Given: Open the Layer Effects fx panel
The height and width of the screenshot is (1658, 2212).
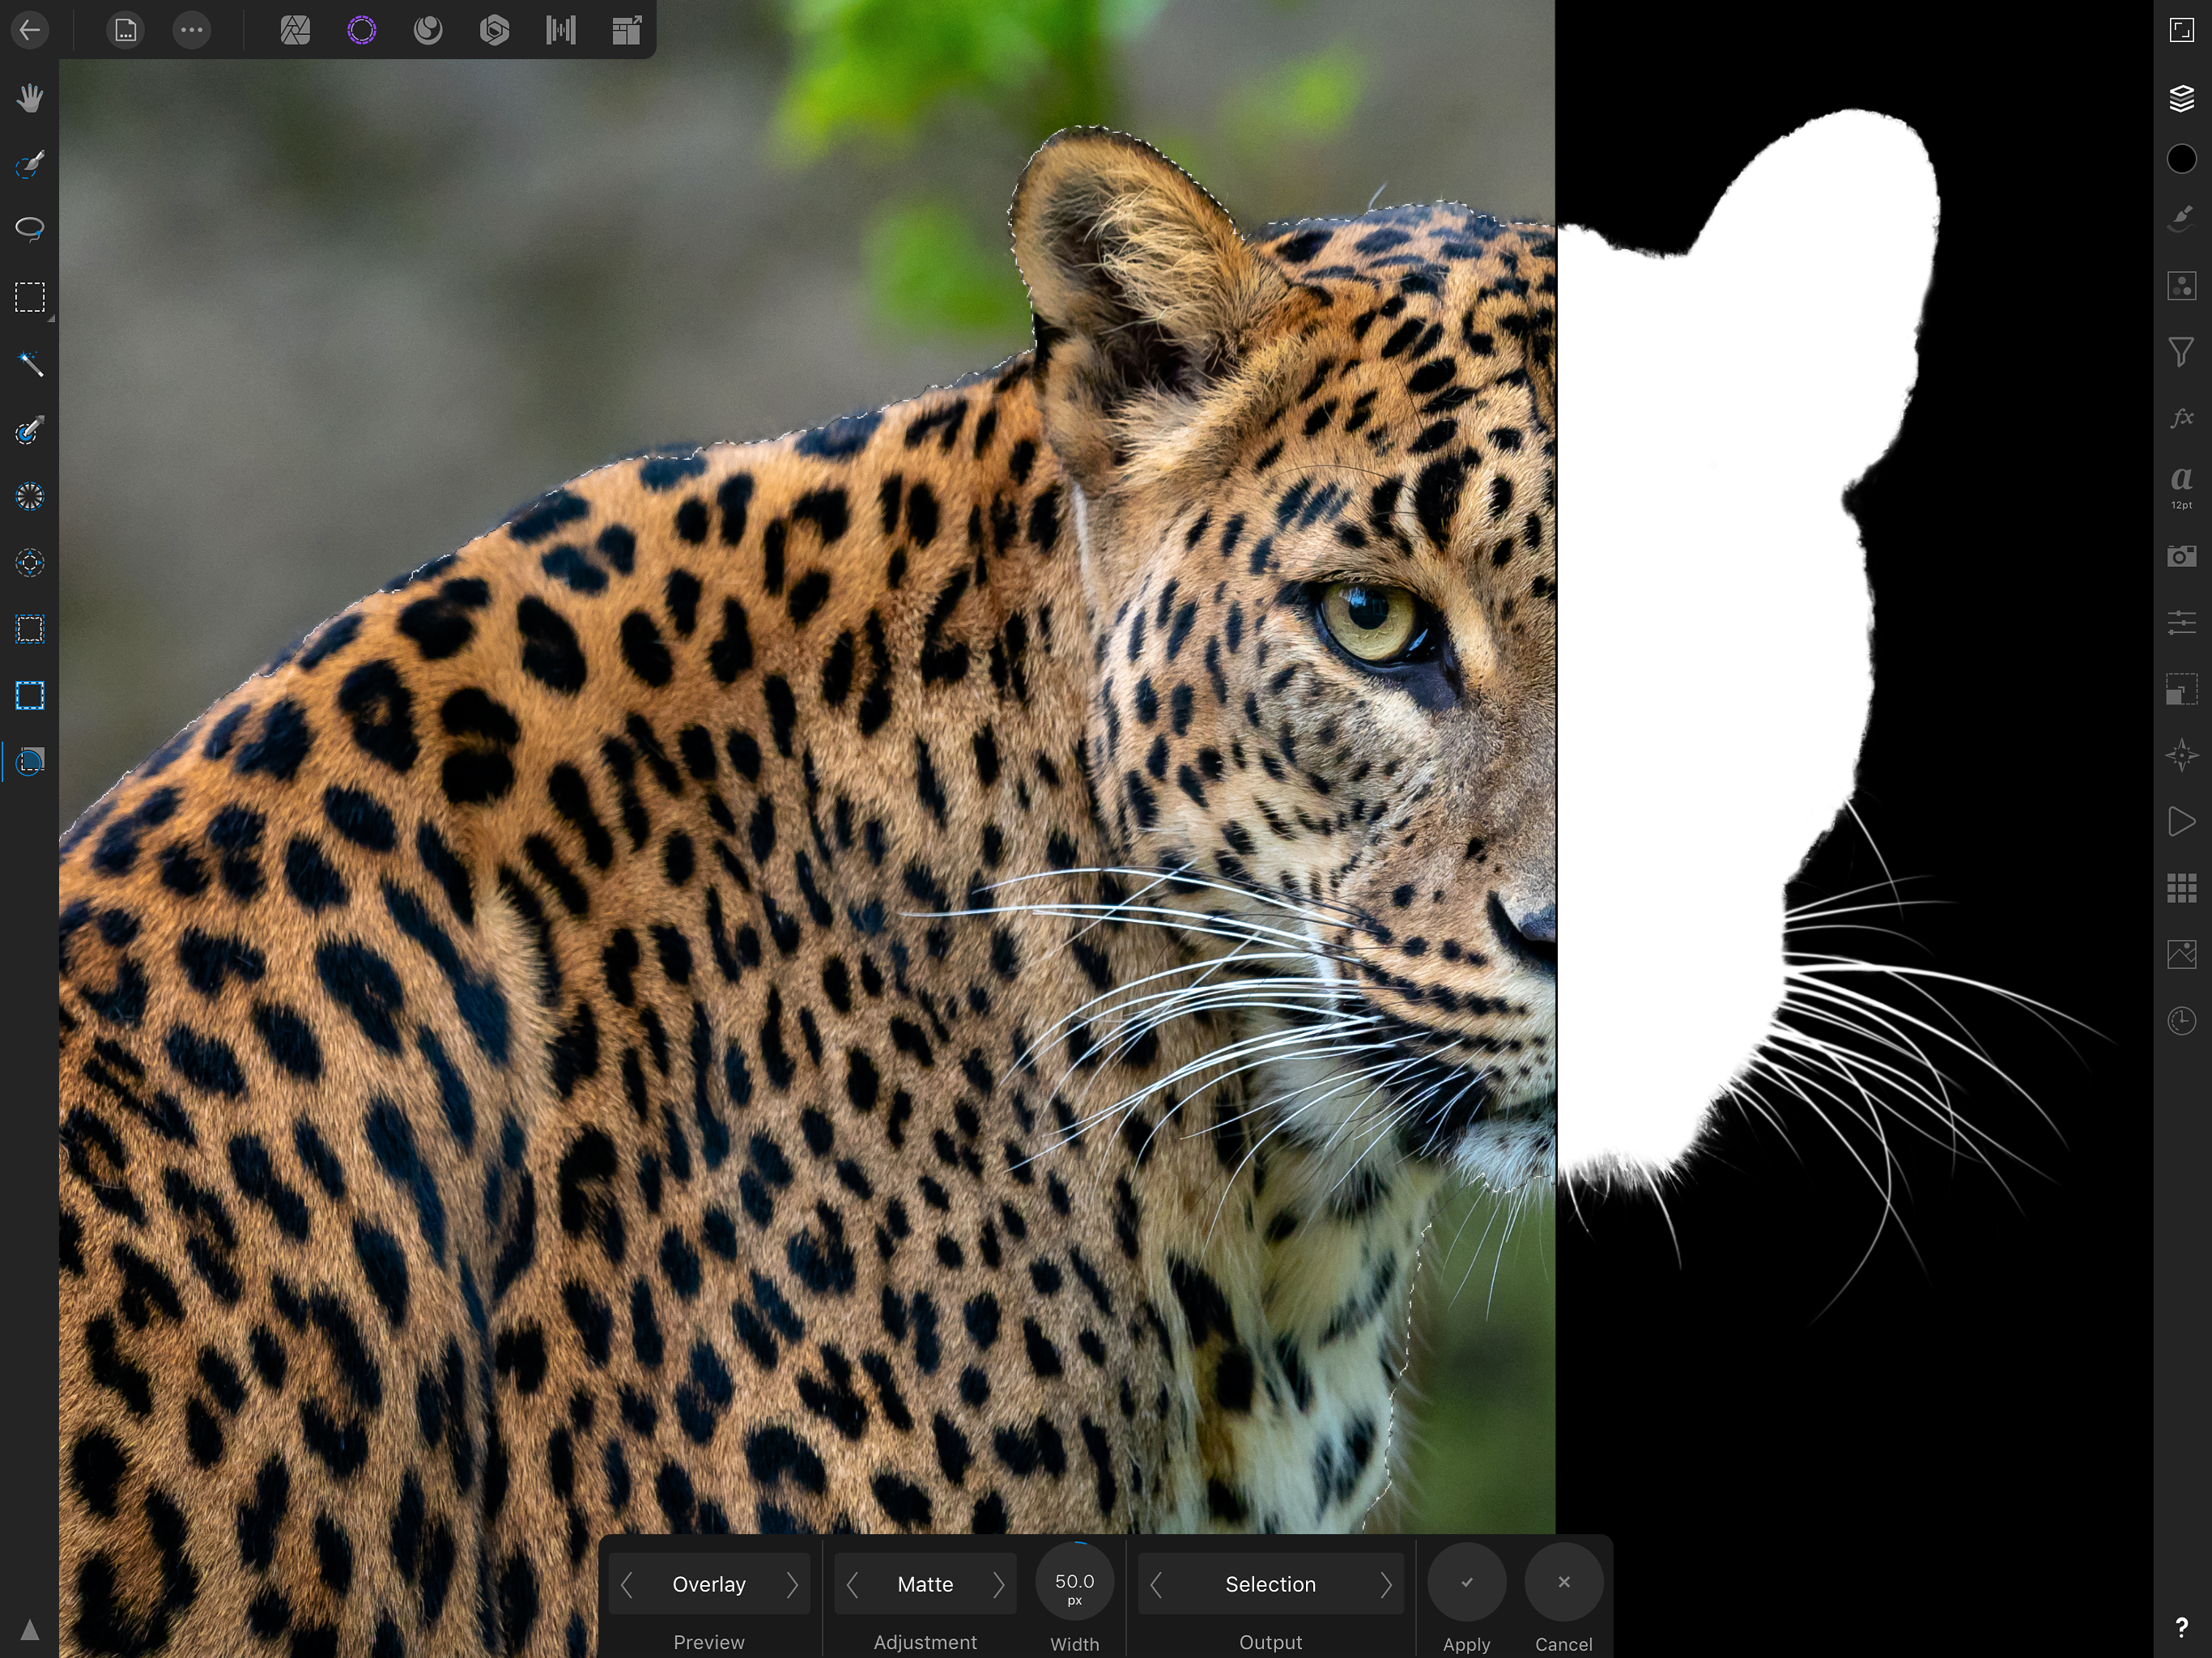Looking at the screenshot, I should click(x=2181, y=418).
